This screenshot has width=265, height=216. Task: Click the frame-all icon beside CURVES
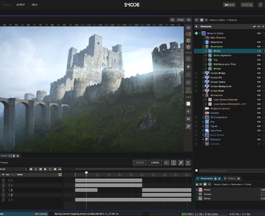click(174, 163)
